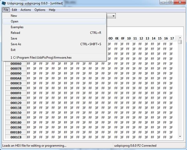Click status text usbpicprog 0.6.0 P2 Connected
Viewport: 187px width, 150px height.
pos(135,146)
